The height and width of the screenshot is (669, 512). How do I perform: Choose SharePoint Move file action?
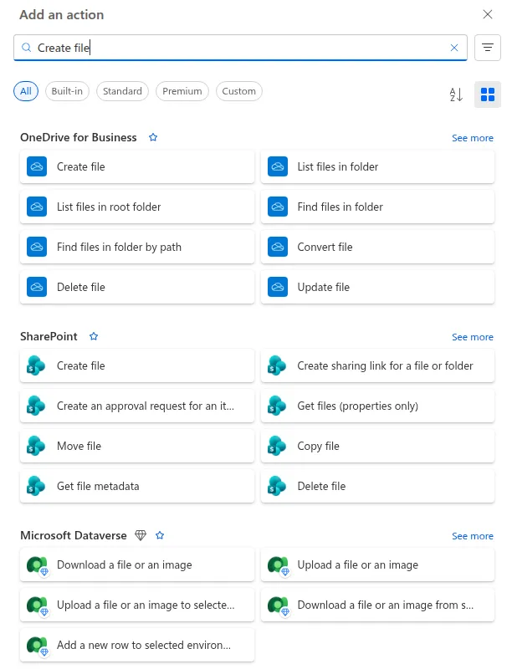(137, 446)
